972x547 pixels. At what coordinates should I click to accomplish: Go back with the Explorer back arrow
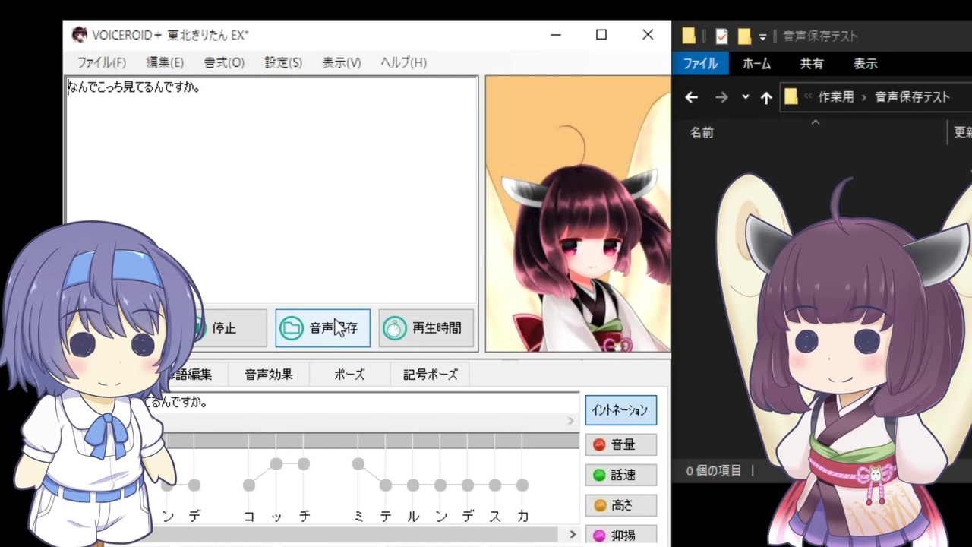[691, 97]
